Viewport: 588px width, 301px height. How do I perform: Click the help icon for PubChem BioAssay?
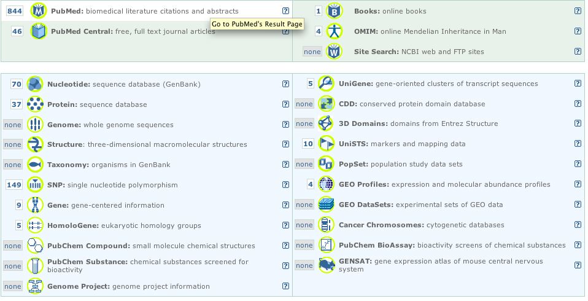pyautogui.click(x=578, y=244)
